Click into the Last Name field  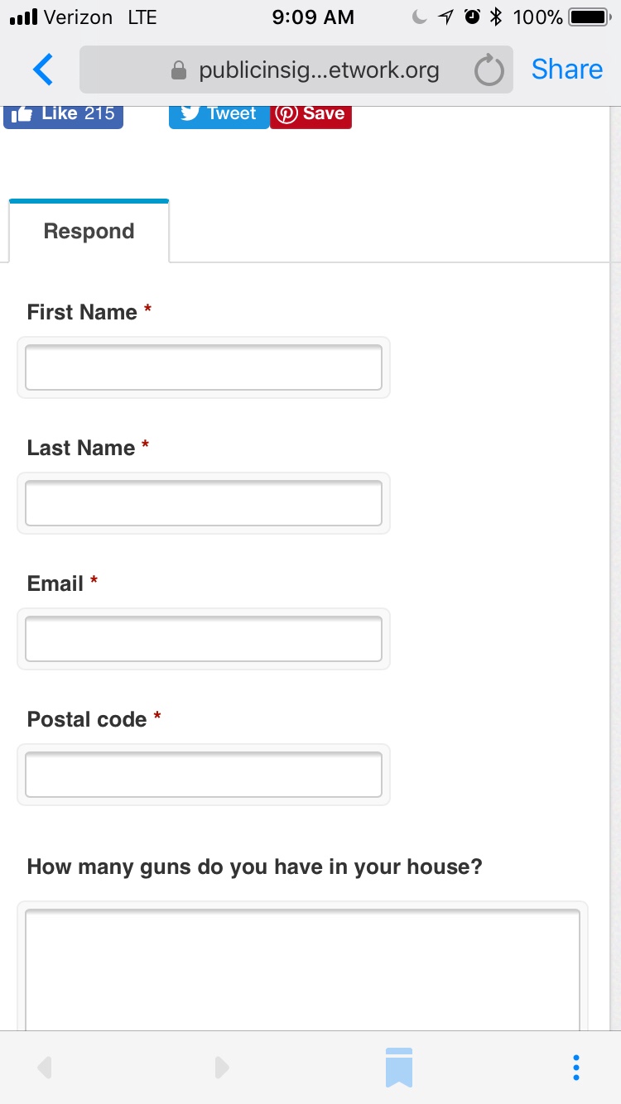point(204,503)
